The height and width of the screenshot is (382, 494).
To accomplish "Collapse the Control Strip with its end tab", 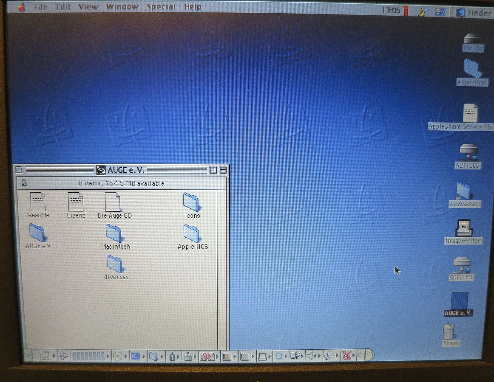I will (x=370, y=355).
